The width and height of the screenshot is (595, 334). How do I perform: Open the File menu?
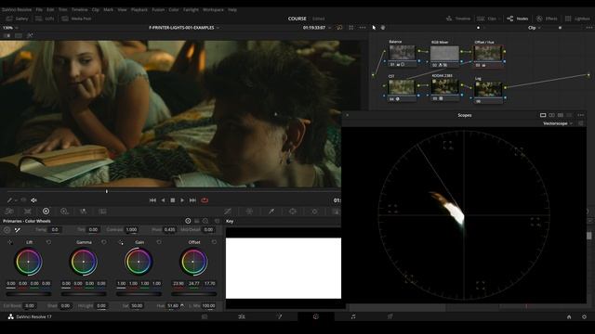39,9
